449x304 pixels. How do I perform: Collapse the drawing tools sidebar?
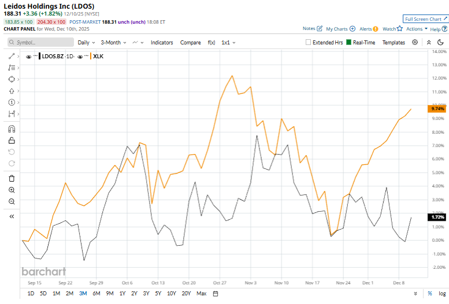12,216
